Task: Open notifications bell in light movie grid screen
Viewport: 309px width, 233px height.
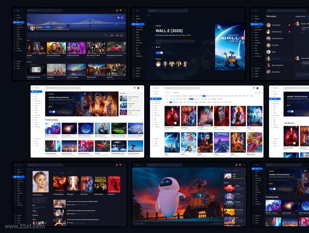Action: (254, 88)
